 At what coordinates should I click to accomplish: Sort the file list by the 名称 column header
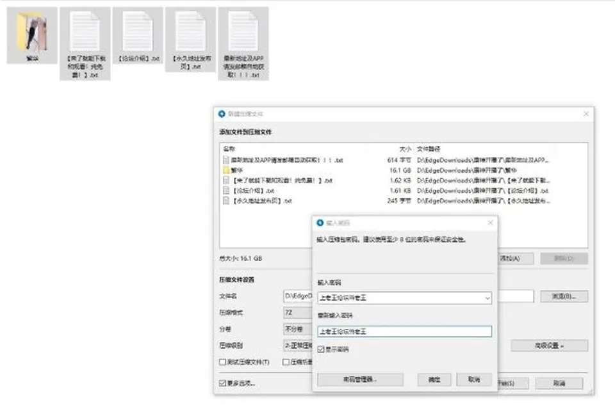click(x=229, y=149)
